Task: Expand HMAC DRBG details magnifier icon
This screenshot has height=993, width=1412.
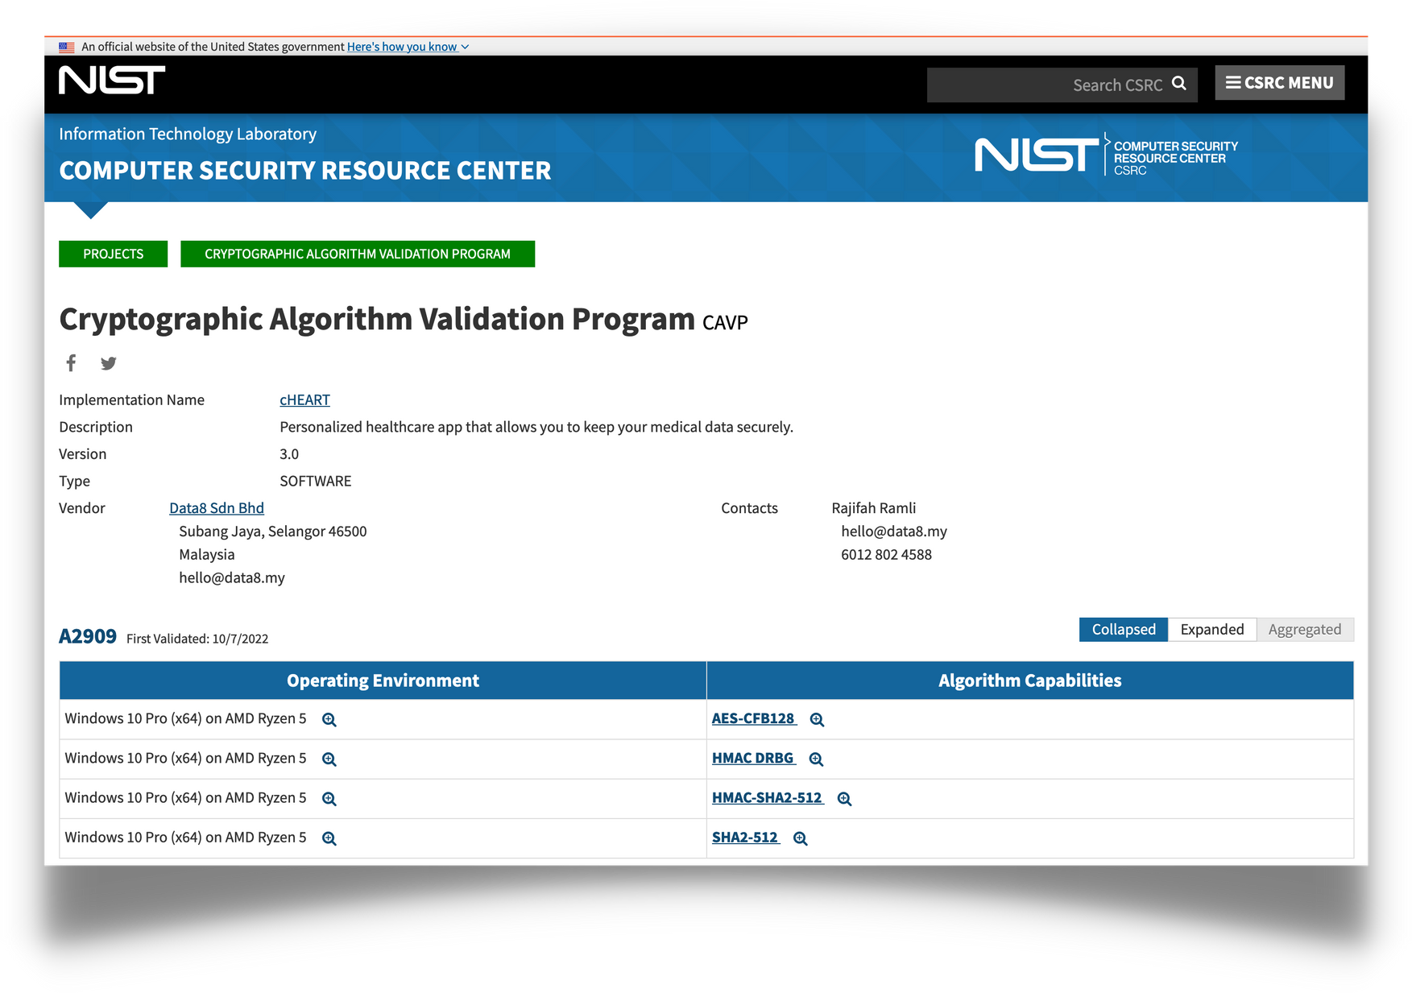Action: (816, 759)
